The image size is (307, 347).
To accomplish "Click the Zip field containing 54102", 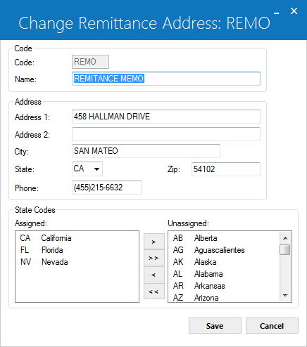I will point(226,169).
